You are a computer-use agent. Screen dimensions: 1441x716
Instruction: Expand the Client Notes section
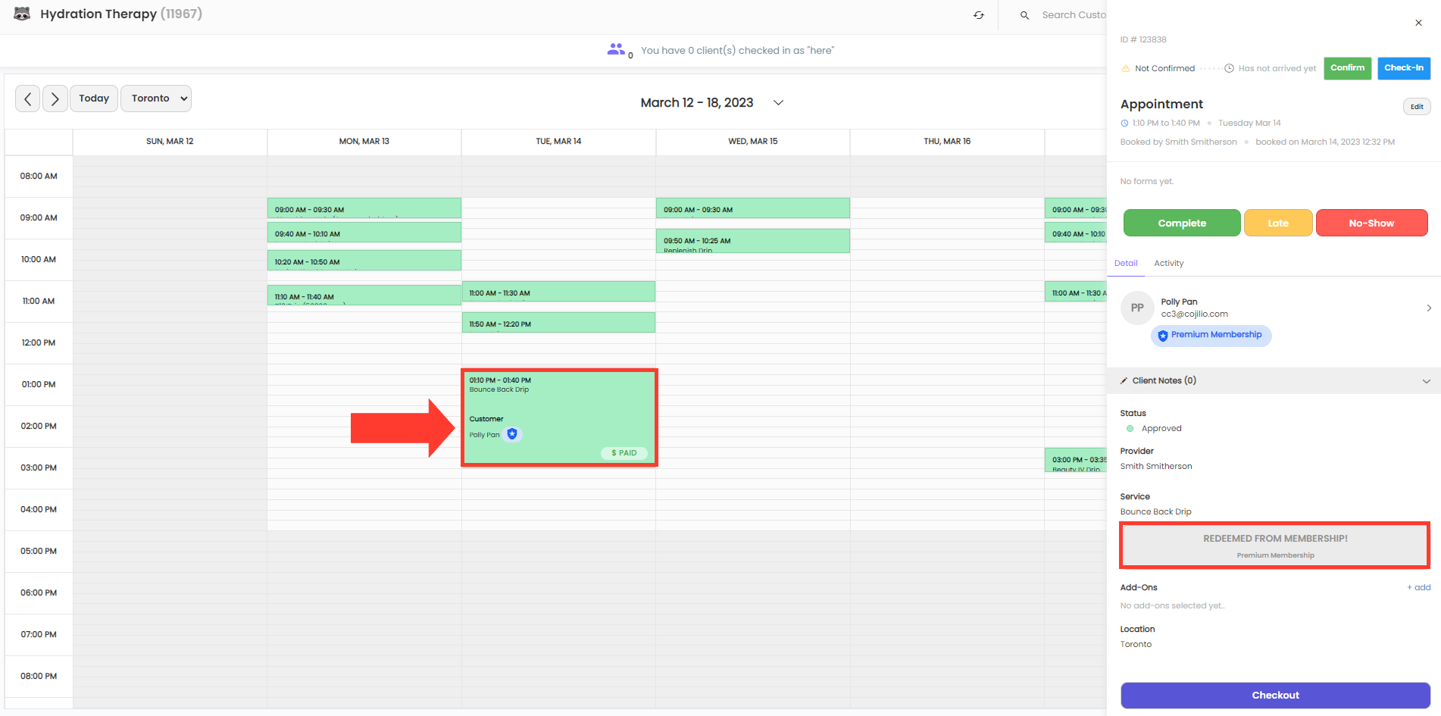tap(1426, 381)
